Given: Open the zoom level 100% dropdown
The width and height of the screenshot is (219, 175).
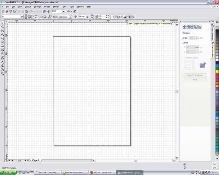Looking at the screenshot, I should point(64,11).
